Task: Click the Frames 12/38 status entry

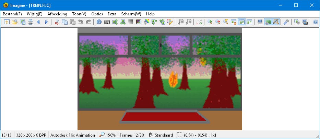Action: pos(132,135)
